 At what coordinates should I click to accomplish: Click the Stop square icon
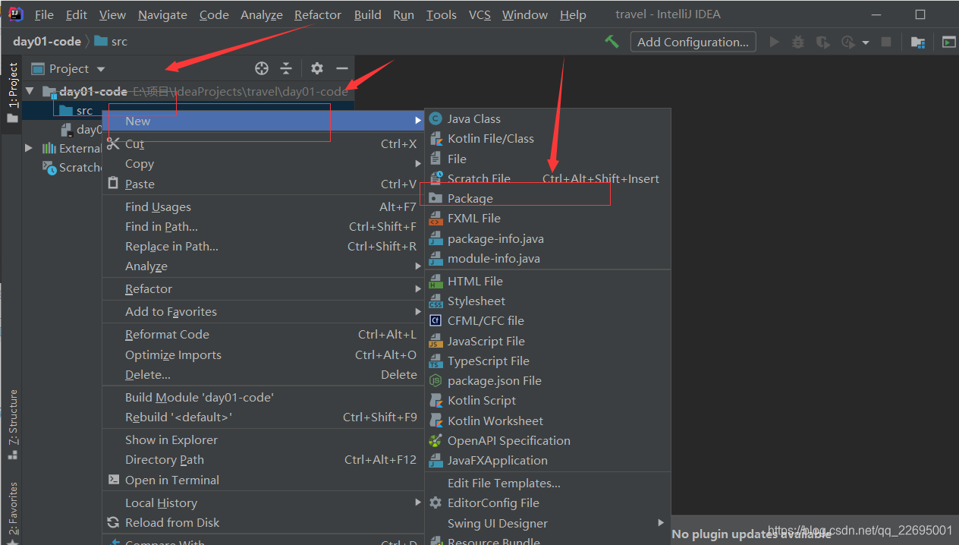886,43
